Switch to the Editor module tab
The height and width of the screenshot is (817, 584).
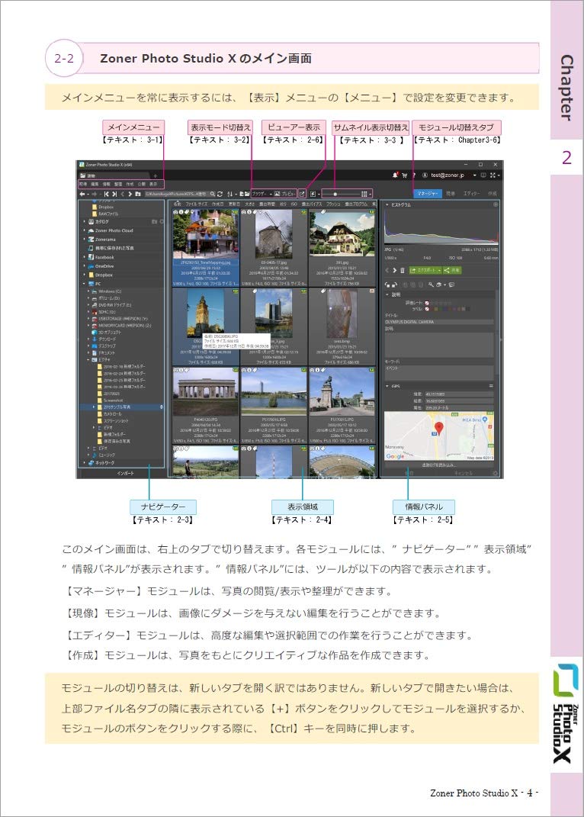pos(471,193)
